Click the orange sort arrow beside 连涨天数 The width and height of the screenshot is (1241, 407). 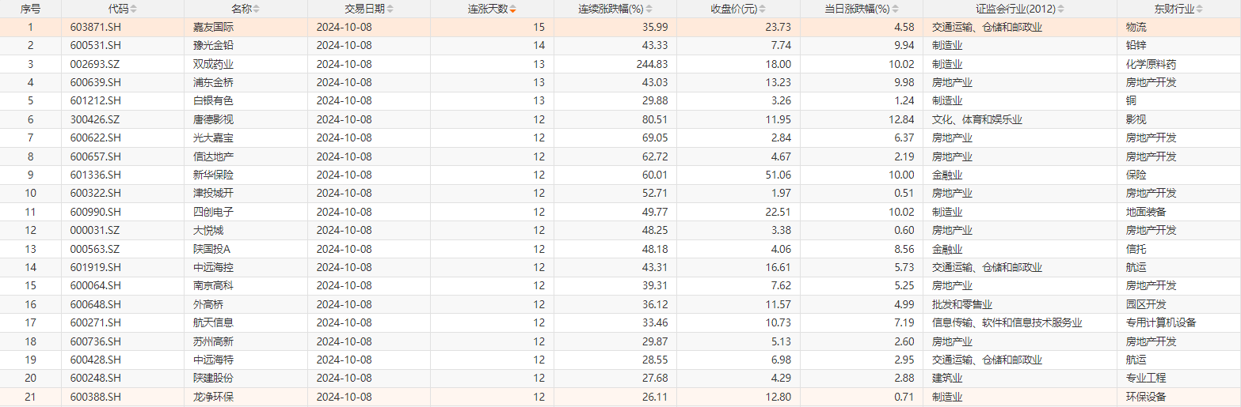coord(513,9)
